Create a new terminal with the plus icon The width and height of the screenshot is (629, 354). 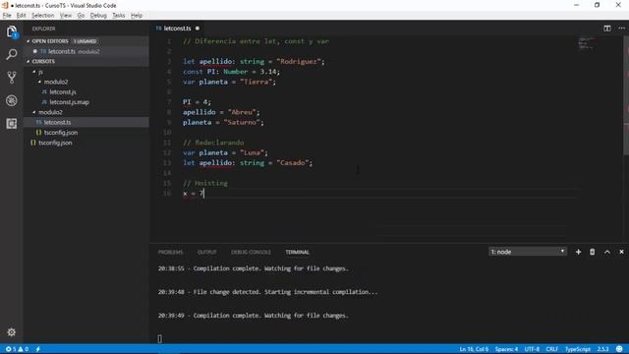coord(578,252)
